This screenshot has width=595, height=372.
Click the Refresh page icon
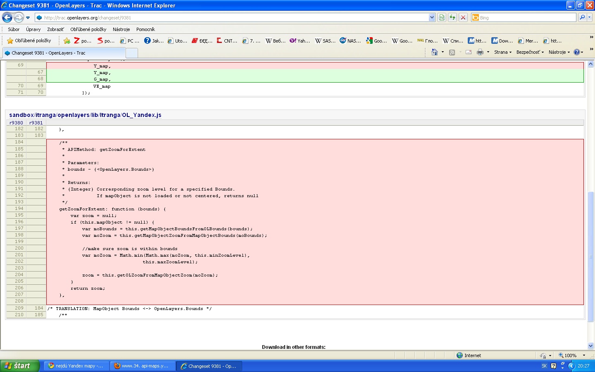point(452,17)
